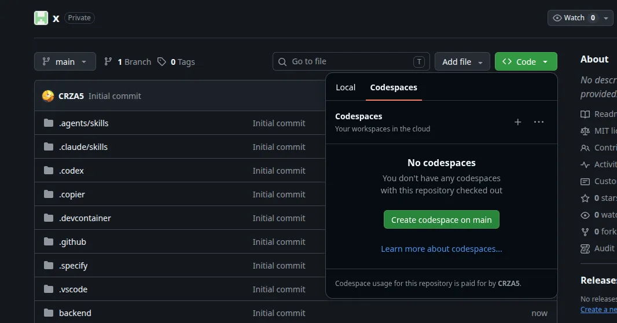Open the .github folder

point(72,242)
